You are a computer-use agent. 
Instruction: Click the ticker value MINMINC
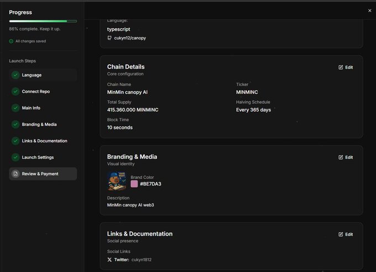click(x=247, y=93)
